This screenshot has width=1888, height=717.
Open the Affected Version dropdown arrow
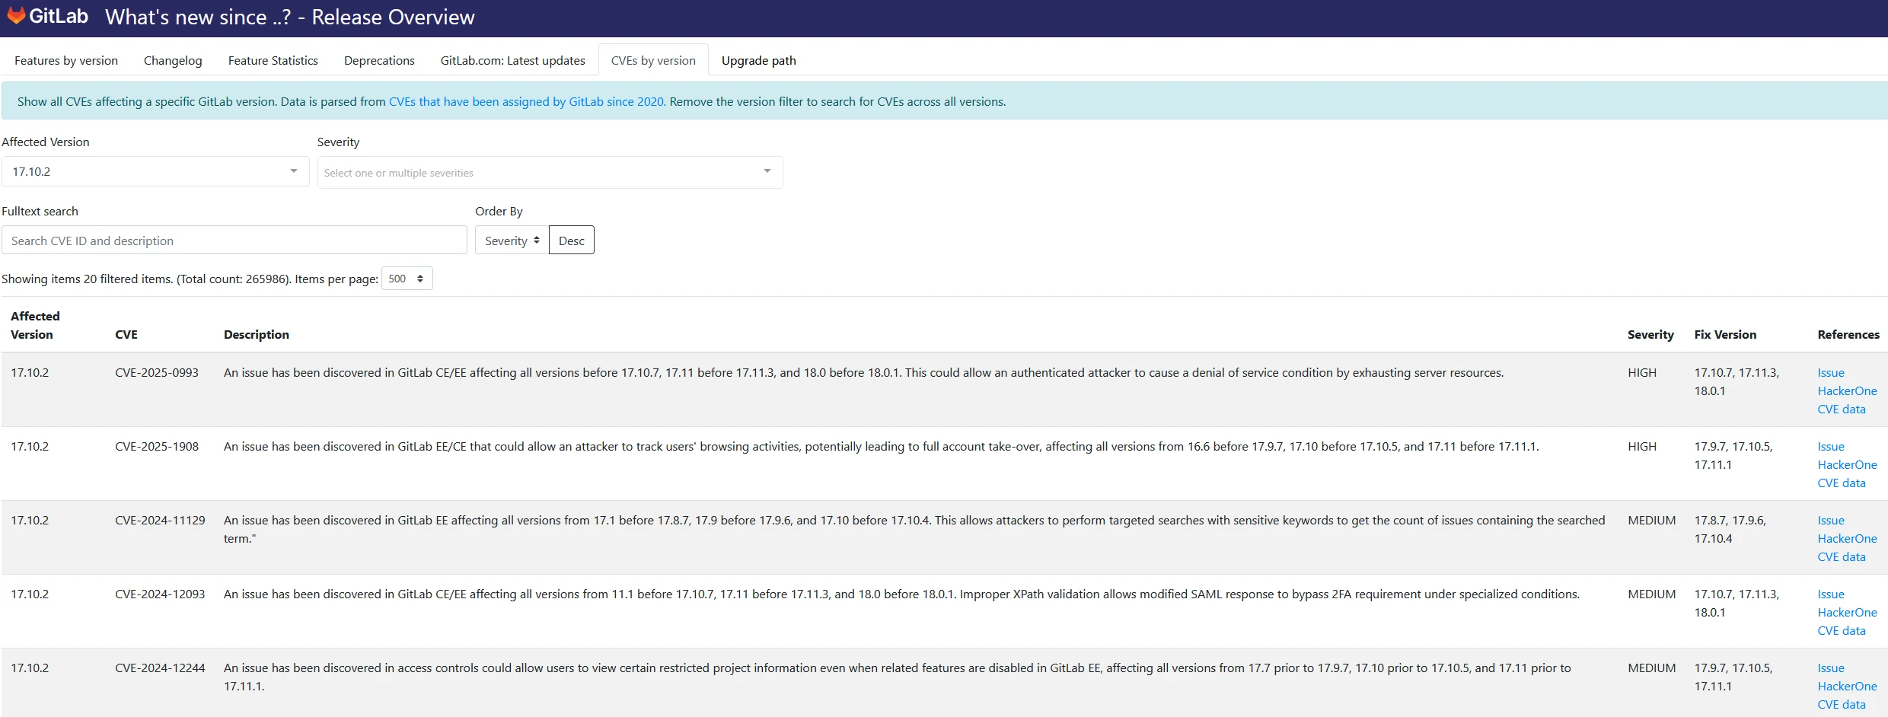pos(293,171)
